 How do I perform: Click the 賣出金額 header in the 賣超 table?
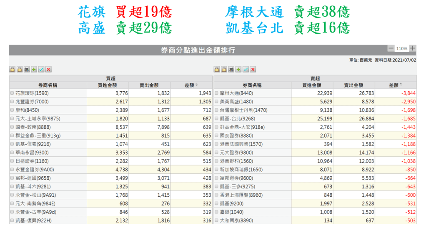[353, 85]
